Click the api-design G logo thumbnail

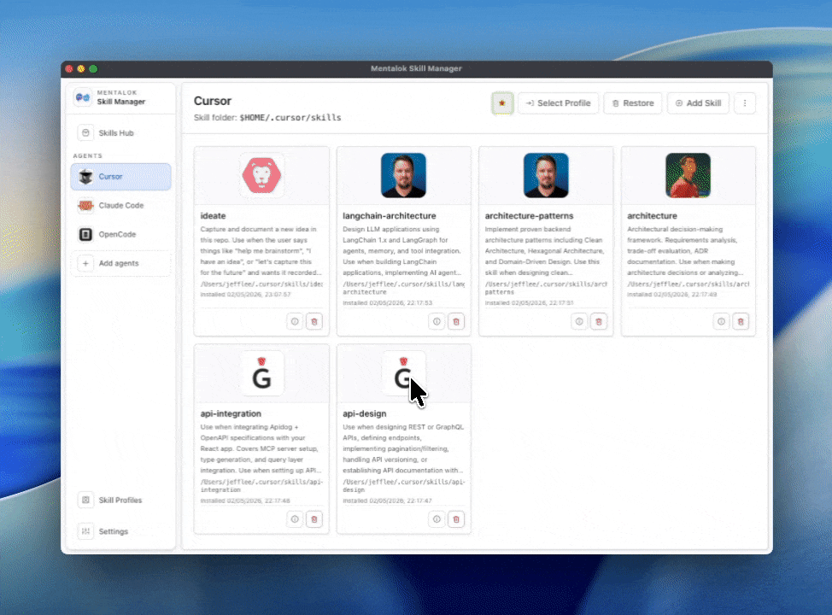click(403, 373)
